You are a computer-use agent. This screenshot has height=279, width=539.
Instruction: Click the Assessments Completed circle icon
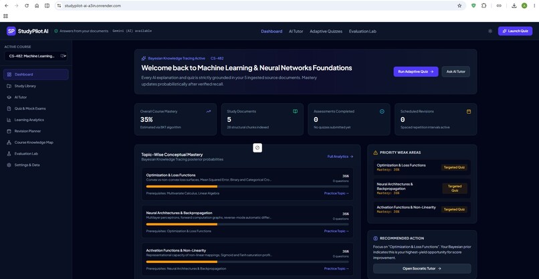pos(382,112)
